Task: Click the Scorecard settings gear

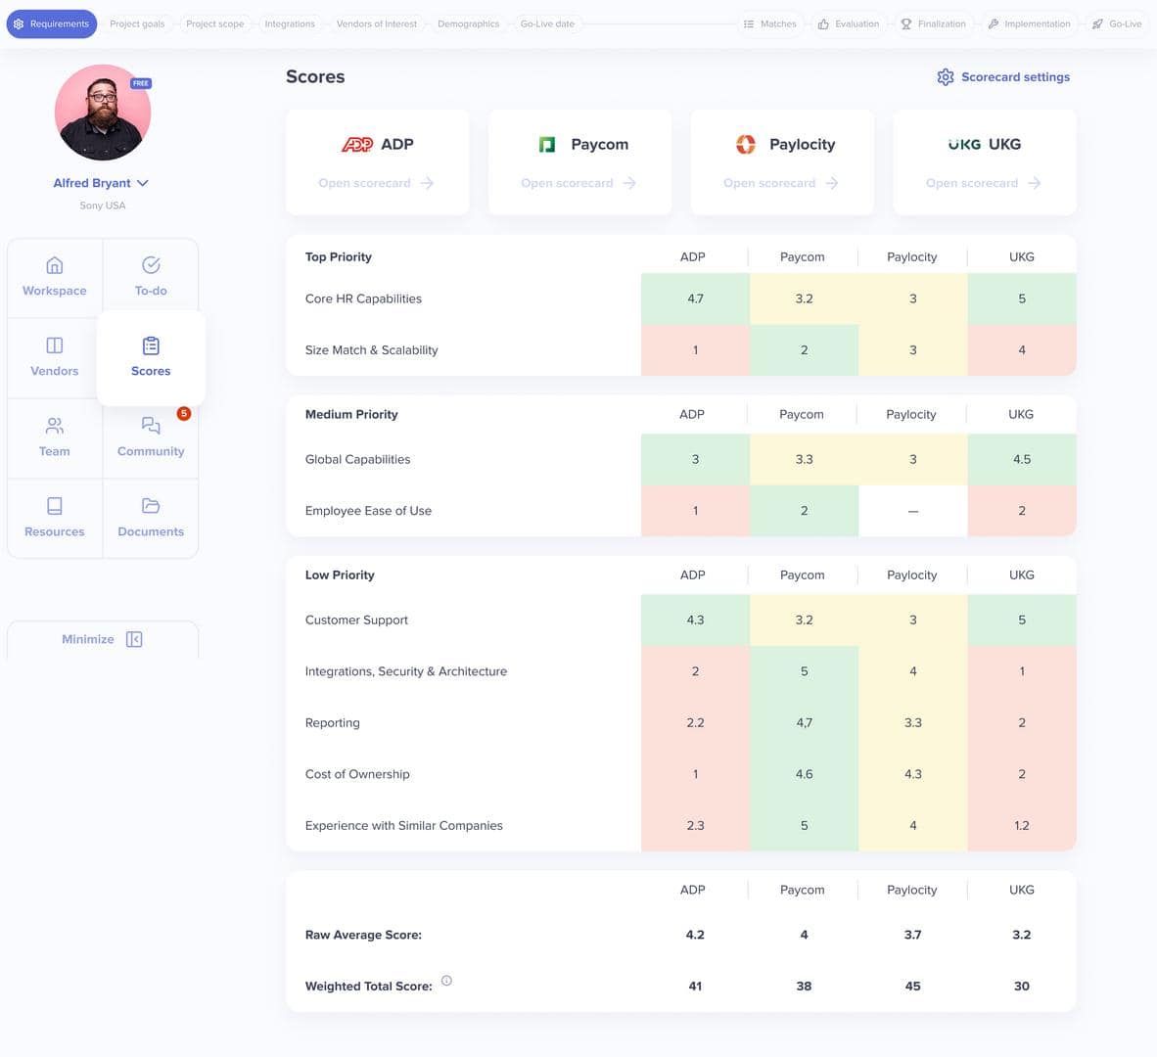Action: click(x=946, y=76)
